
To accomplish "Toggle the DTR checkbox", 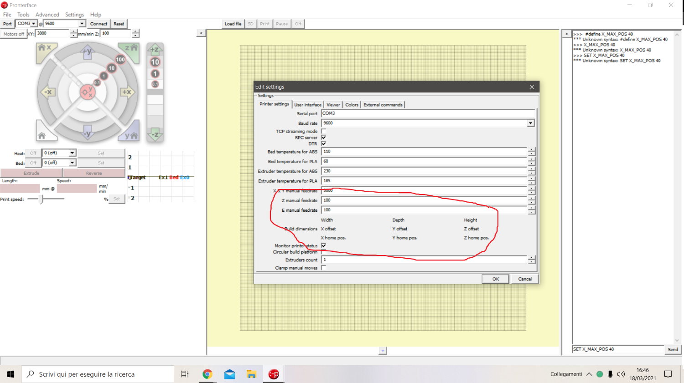I will coord(324,143).
